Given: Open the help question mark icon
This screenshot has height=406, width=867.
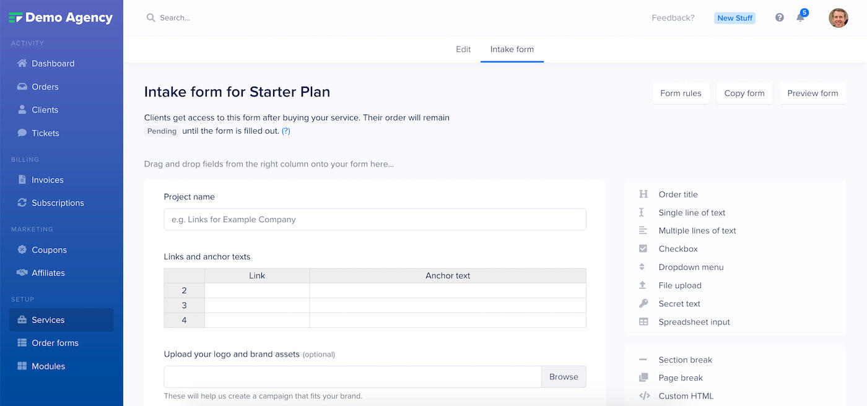Looking at the screenshot, I should [779, 17].
